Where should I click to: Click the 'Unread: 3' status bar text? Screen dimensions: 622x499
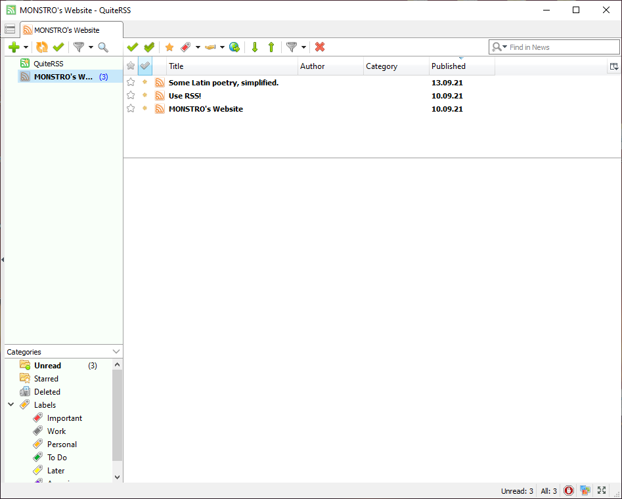click(517, 491)
